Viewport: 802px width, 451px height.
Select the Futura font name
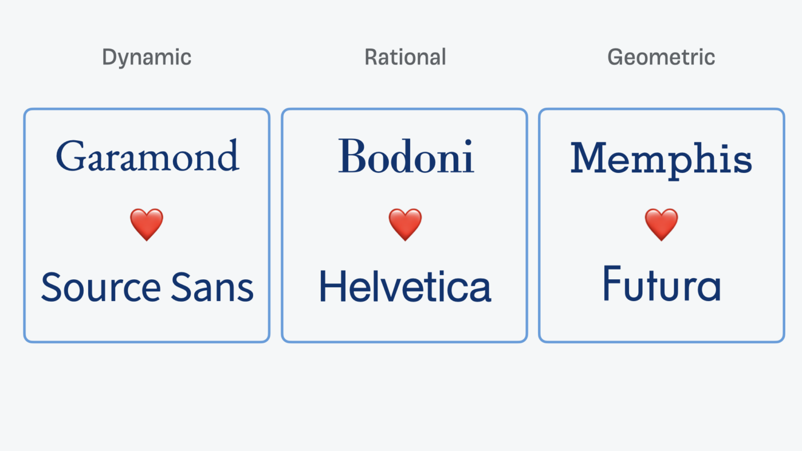[662, 284]
